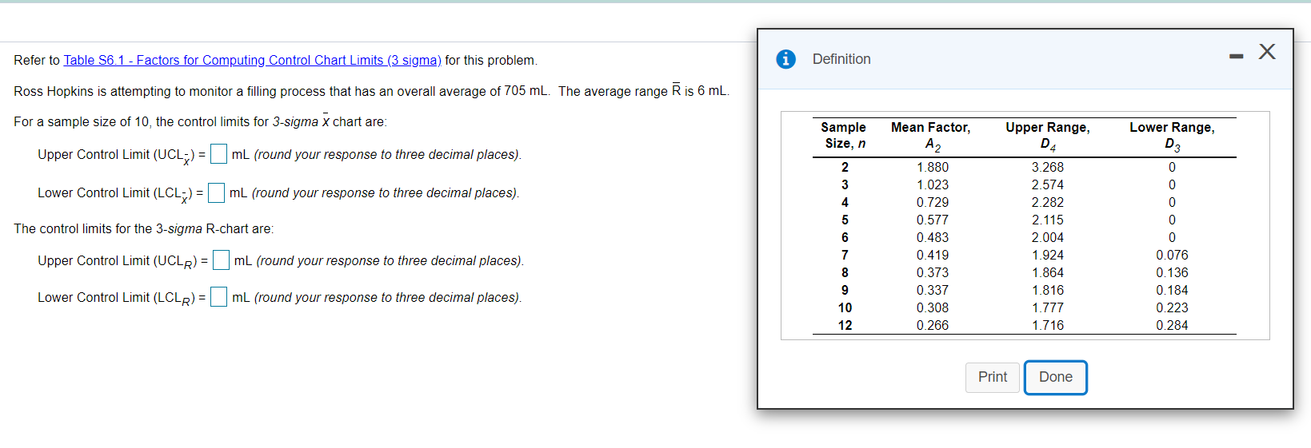Viewport: 1311px width, 448px height.
Task: Click the LCL R-chart input box
Action: (218, 297)
